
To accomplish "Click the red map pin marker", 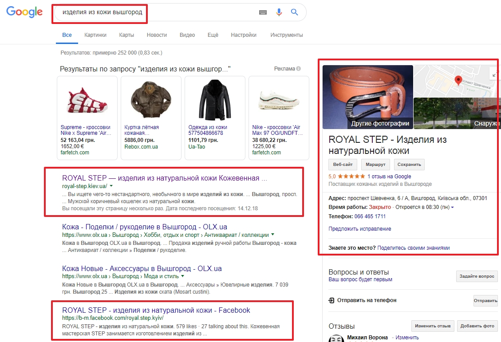I will [x=458, y=80].
